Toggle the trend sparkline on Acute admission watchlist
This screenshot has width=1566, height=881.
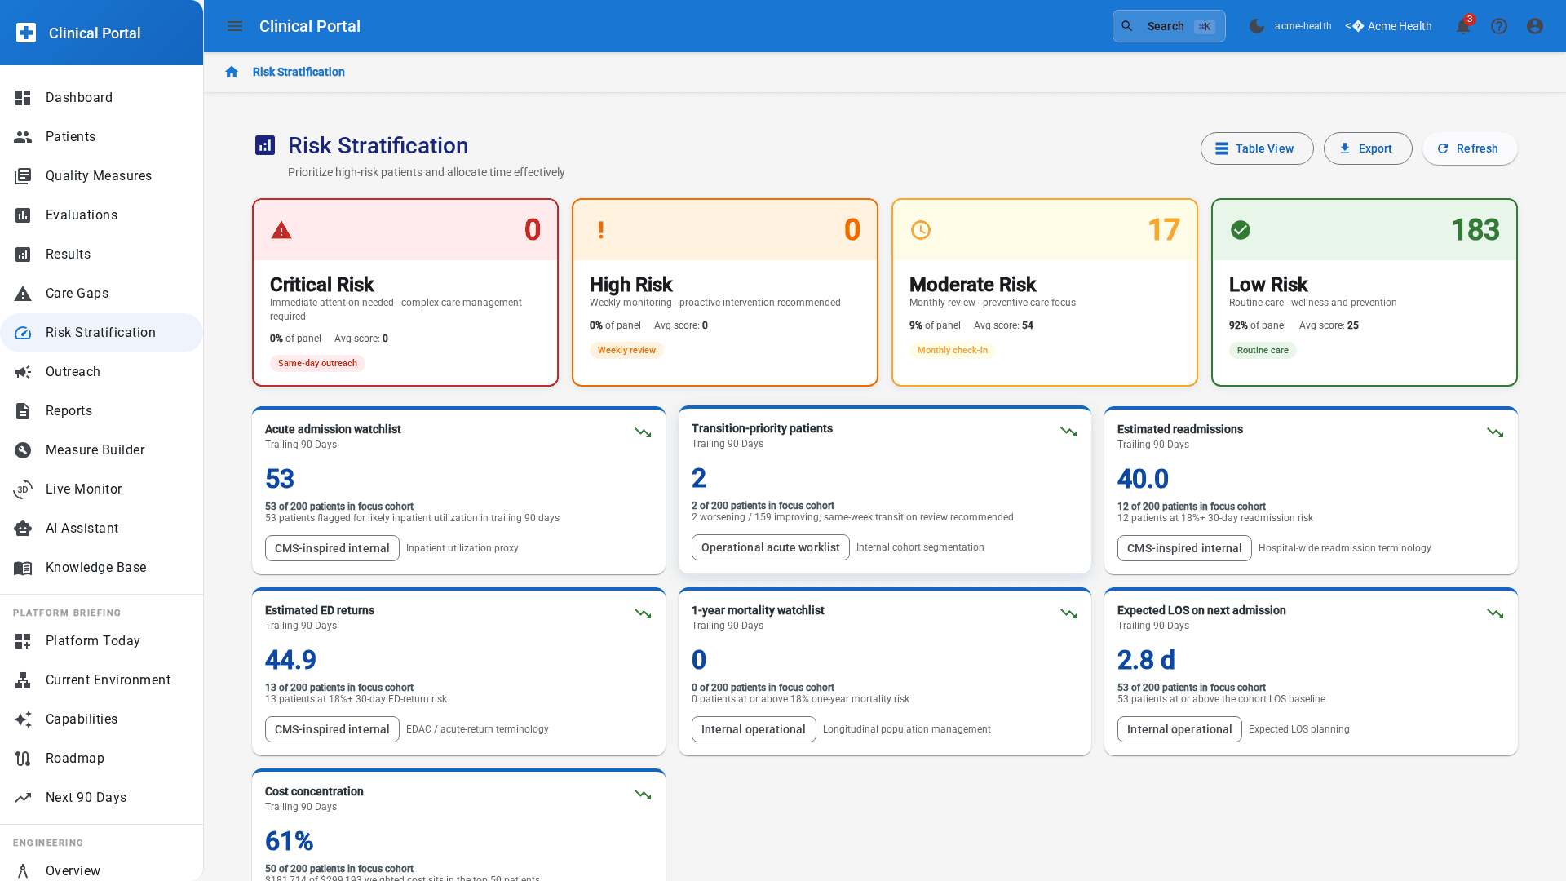click(x=643, y=433)
